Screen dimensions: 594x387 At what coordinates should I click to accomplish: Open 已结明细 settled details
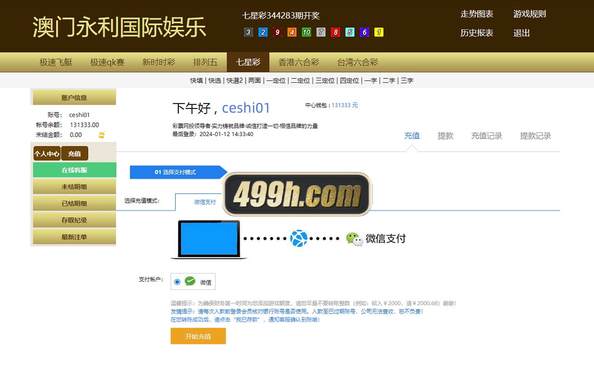click(x=74, y=203)
